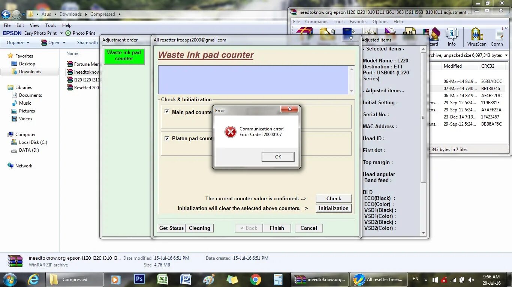The width and height of the screenshot is (512, 287).
Task: Open WinRAR Commands menu
Action: (317, 21)
